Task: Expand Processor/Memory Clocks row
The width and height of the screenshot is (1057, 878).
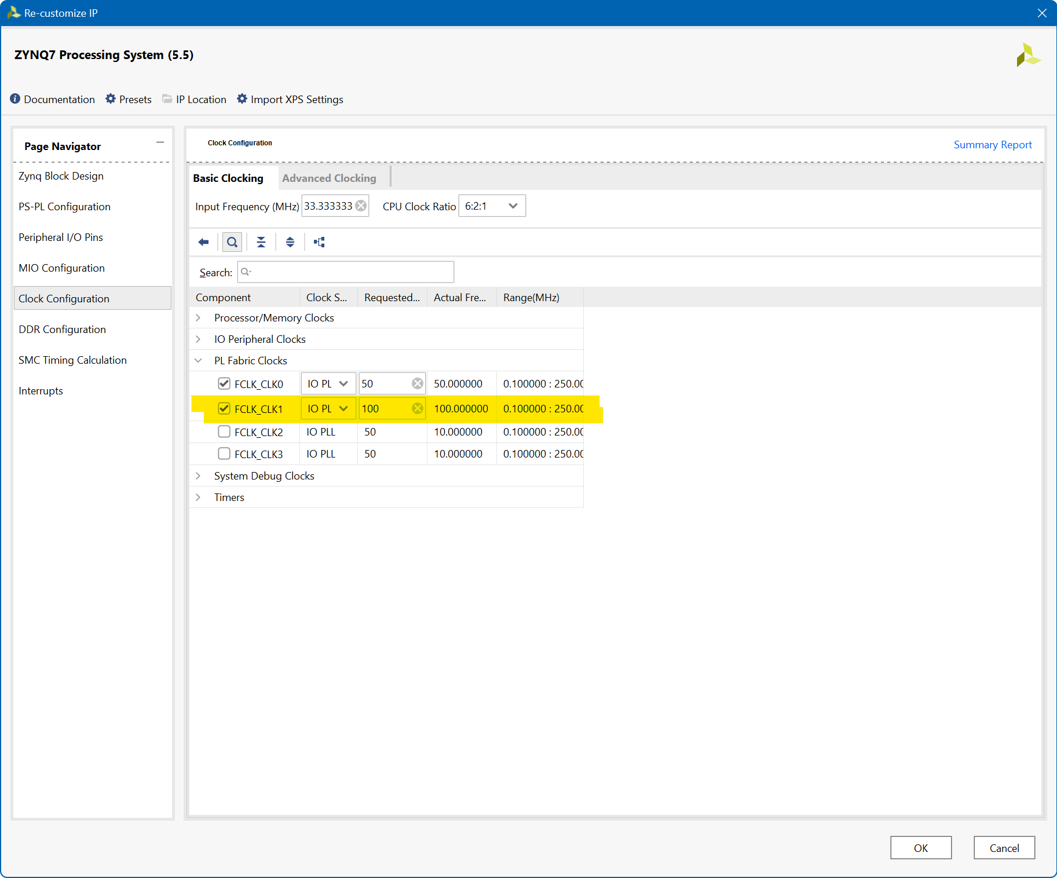Action: click(198, 317)
